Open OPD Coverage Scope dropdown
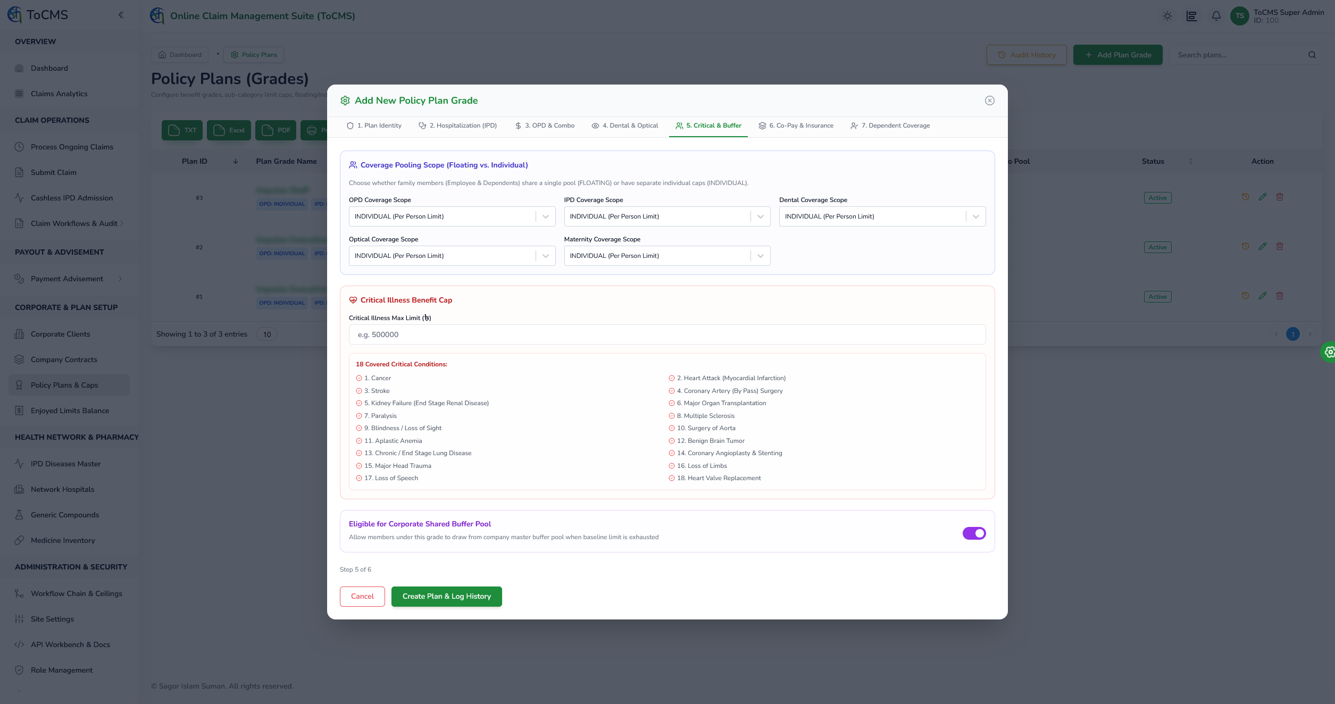Viewport: 1335px width, 704px height. pyautogui.click(x=452, y=216)
